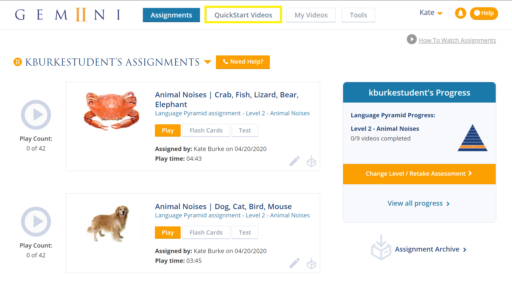Open Flash Cards for Crab assignment
Screen dimensions: 512x290
(206, 130)
